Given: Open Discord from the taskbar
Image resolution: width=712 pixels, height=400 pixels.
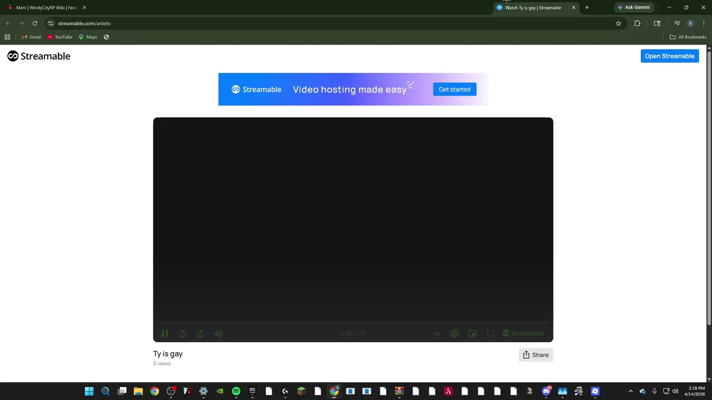Looking at the screenshot, I should click(x=546, y=391).
